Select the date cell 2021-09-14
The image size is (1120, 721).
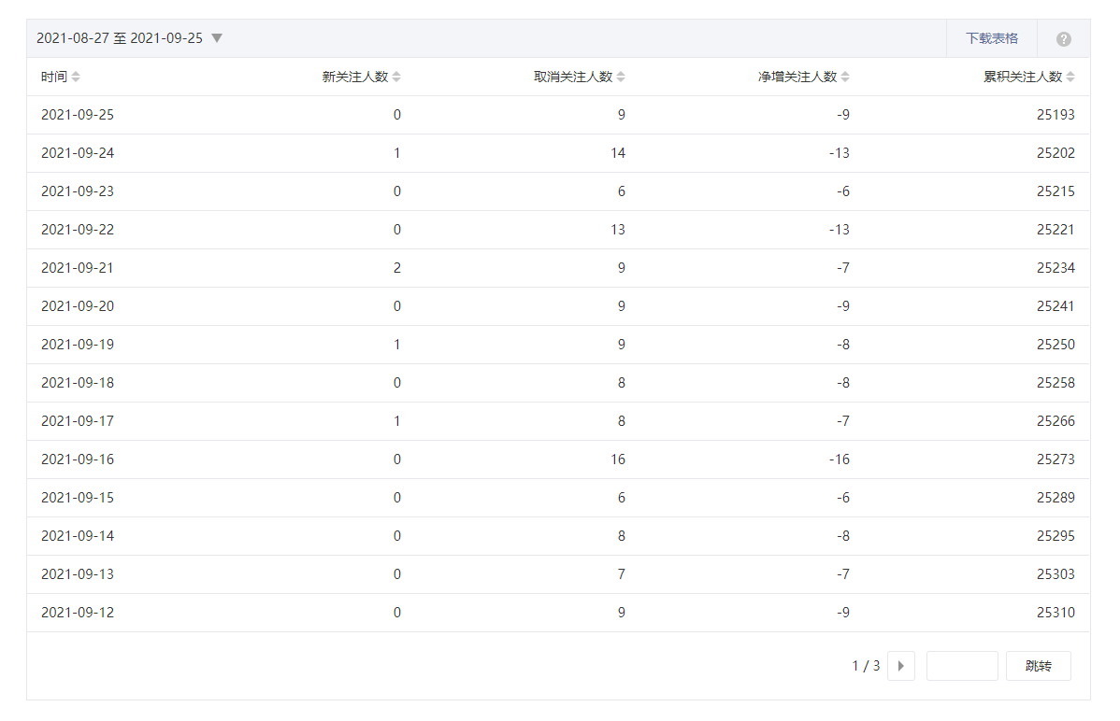pyautogui.click(x=78, y=536)
